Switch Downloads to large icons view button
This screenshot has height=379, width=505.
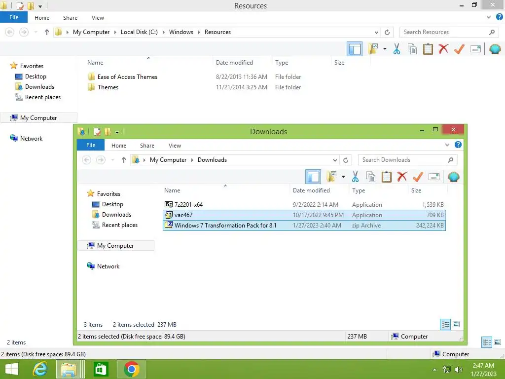(456, 325)
